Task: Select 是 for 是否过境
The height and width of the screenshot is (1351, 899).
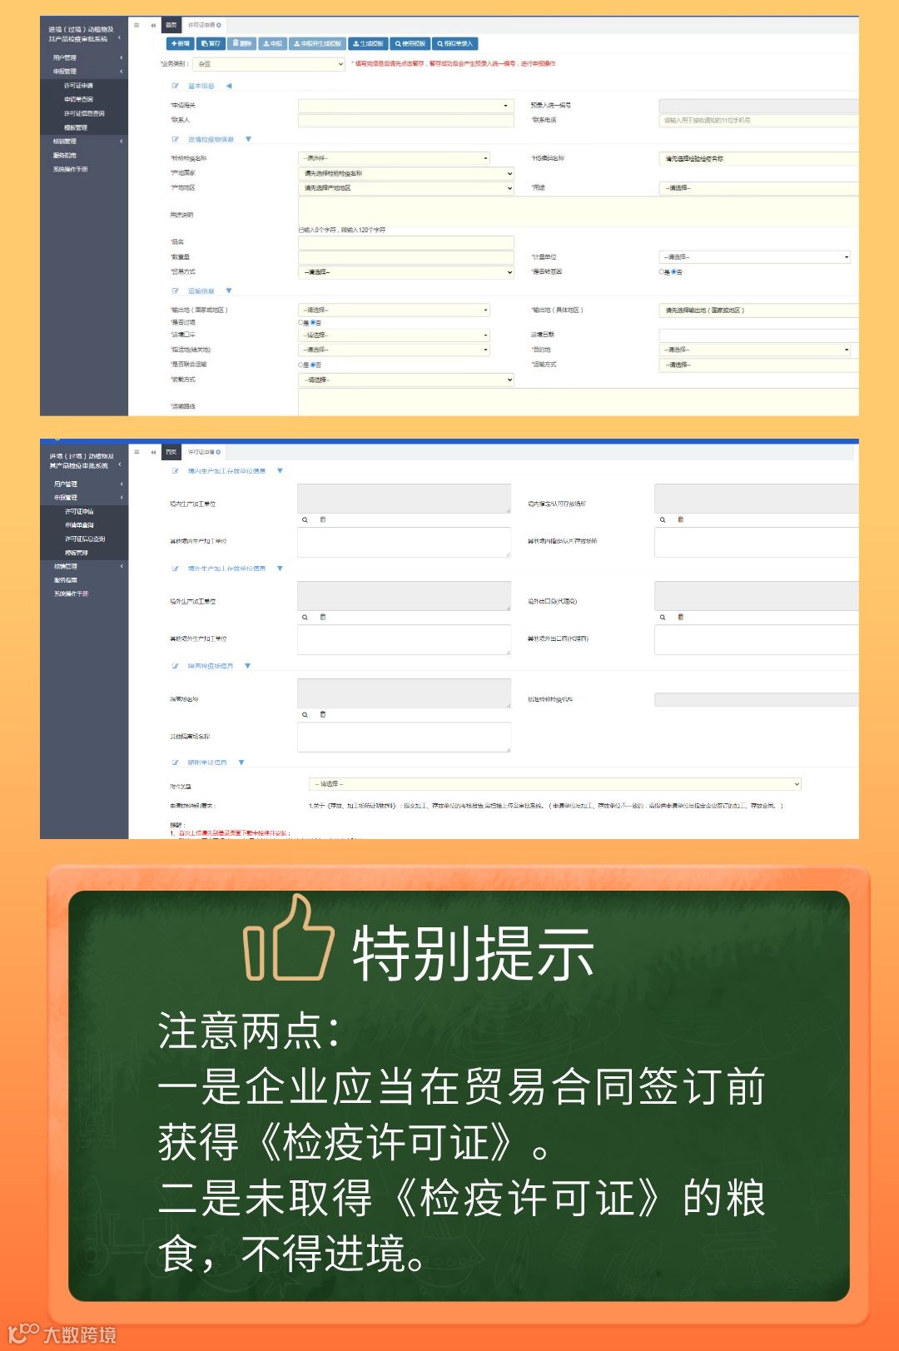Action: coord(301,322)
